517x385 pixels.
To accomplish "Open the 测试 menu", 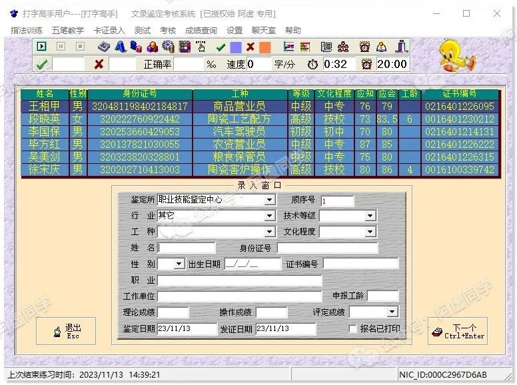I will coord(143,31).
